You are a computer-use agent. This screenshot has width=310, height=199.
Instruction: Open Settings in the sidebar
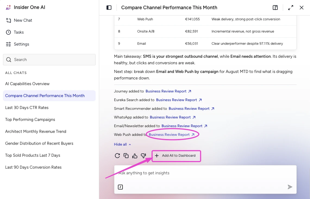click(x=17, y=44)
